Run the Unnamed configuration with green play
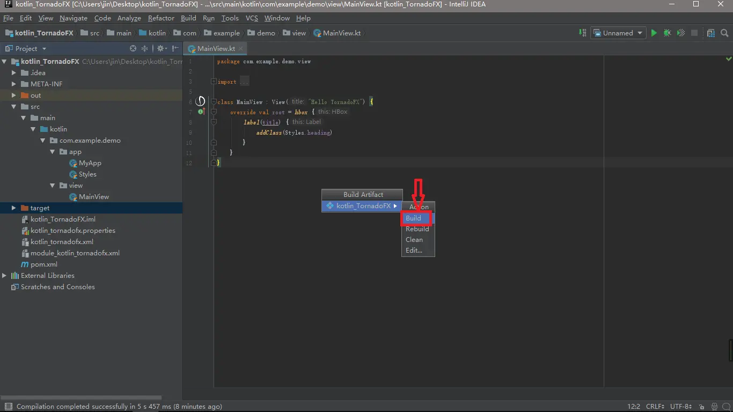This screenshot has height=412, width=733. pyautogui.click(x=654, y=33)
